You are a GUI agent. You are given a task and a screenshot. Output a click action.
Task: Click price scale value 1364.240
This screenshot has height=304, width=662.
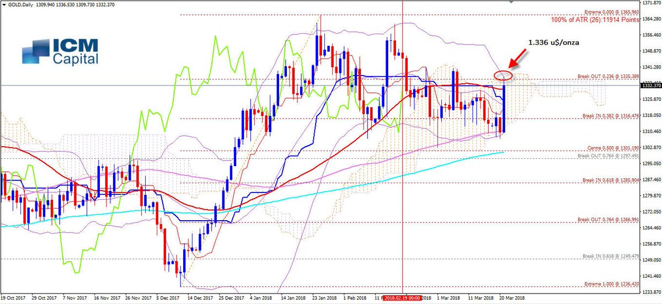(652, 19)
